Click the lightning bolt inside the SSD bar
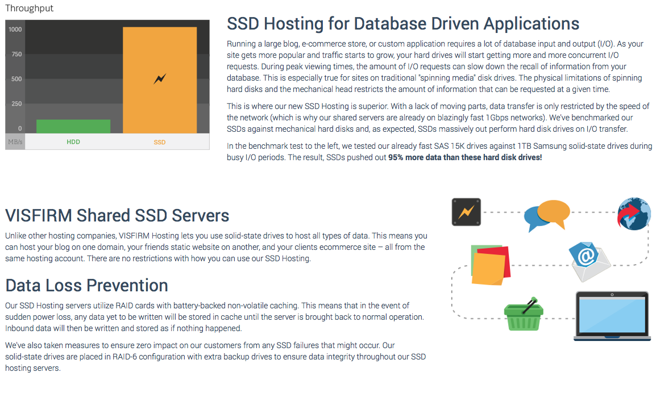Viewport: 660px width, 393px height. coord(160,78)
